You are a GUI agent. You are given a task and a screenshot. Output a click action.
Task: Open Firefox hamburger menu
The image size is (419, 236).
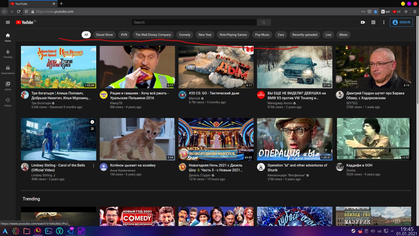414,11
